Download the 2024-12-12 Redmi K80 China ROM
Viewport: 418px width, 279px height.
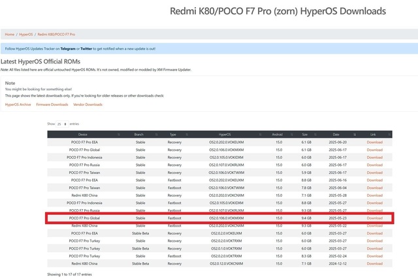[374, 263]
